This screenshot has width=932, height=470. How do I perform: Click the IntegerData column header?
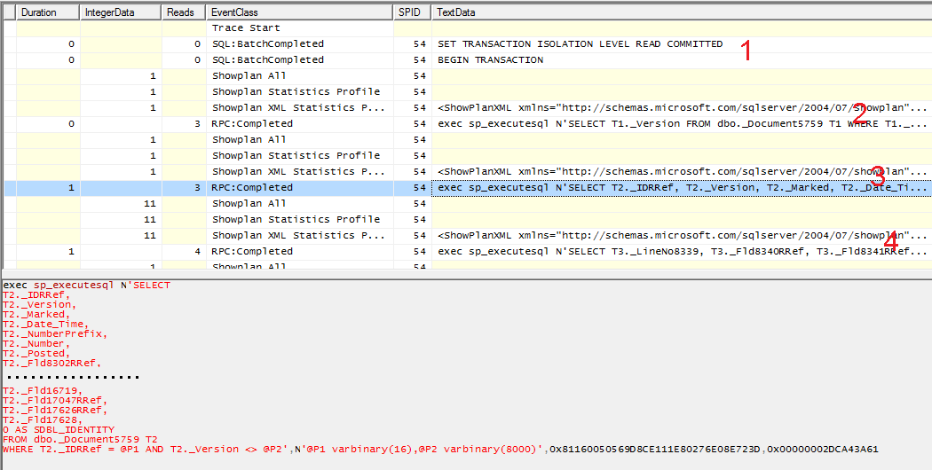click(121, 12)
